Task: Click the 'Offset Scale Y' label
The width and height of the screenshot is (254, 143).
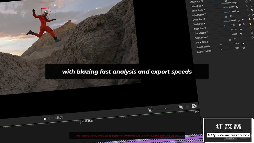Action: tap(199, 15)
